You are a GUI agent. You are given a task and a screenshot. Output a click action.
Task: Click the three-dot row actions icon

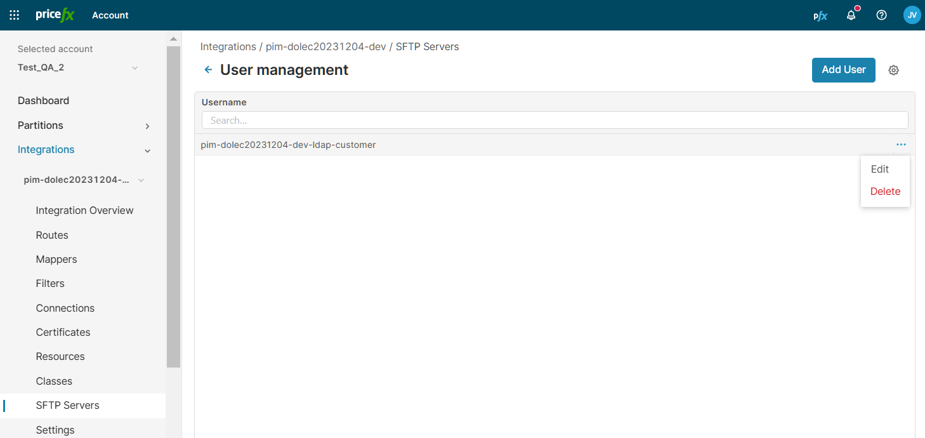901,145
